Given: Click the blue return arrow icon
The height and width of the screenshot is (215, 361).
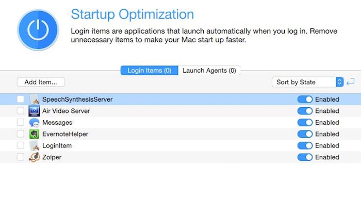Looking at the screenshot, I should pyautogui.click(x=351, y=82).
